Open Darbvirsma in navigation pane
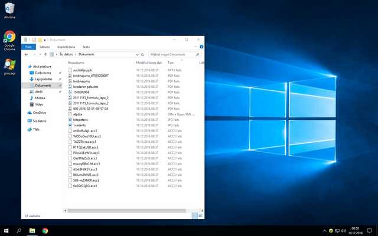Viewport: 378px width, 236px height. [x=43, y=73]
